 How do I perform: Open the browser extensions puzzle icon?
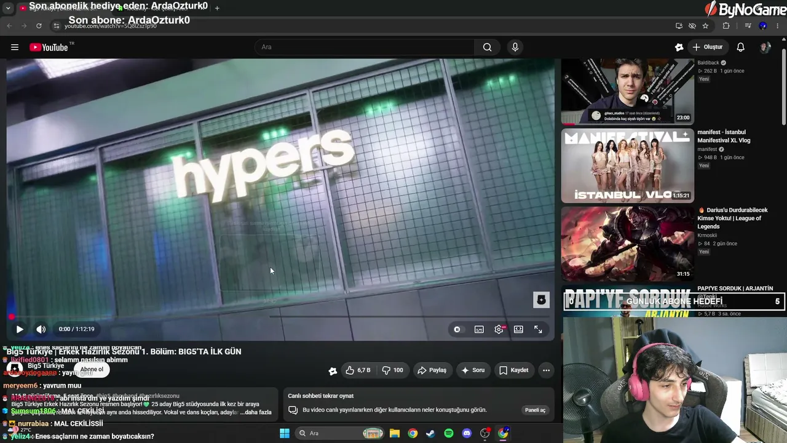click(726, 26)
